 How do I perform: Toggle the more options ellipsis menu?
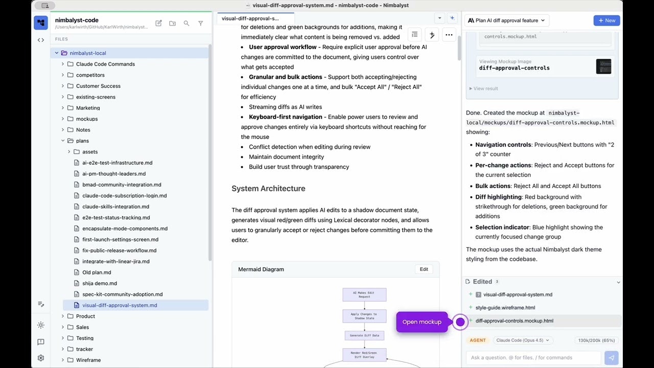coord(449,34)
